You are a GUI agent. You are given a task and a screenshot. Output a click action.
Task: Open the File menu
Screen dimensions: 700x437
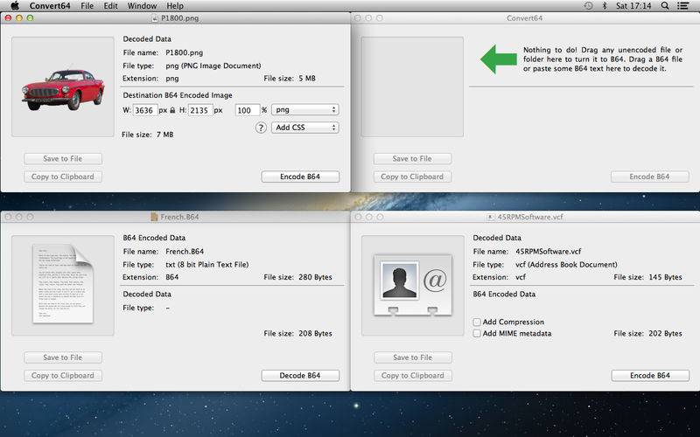point(87,6)
